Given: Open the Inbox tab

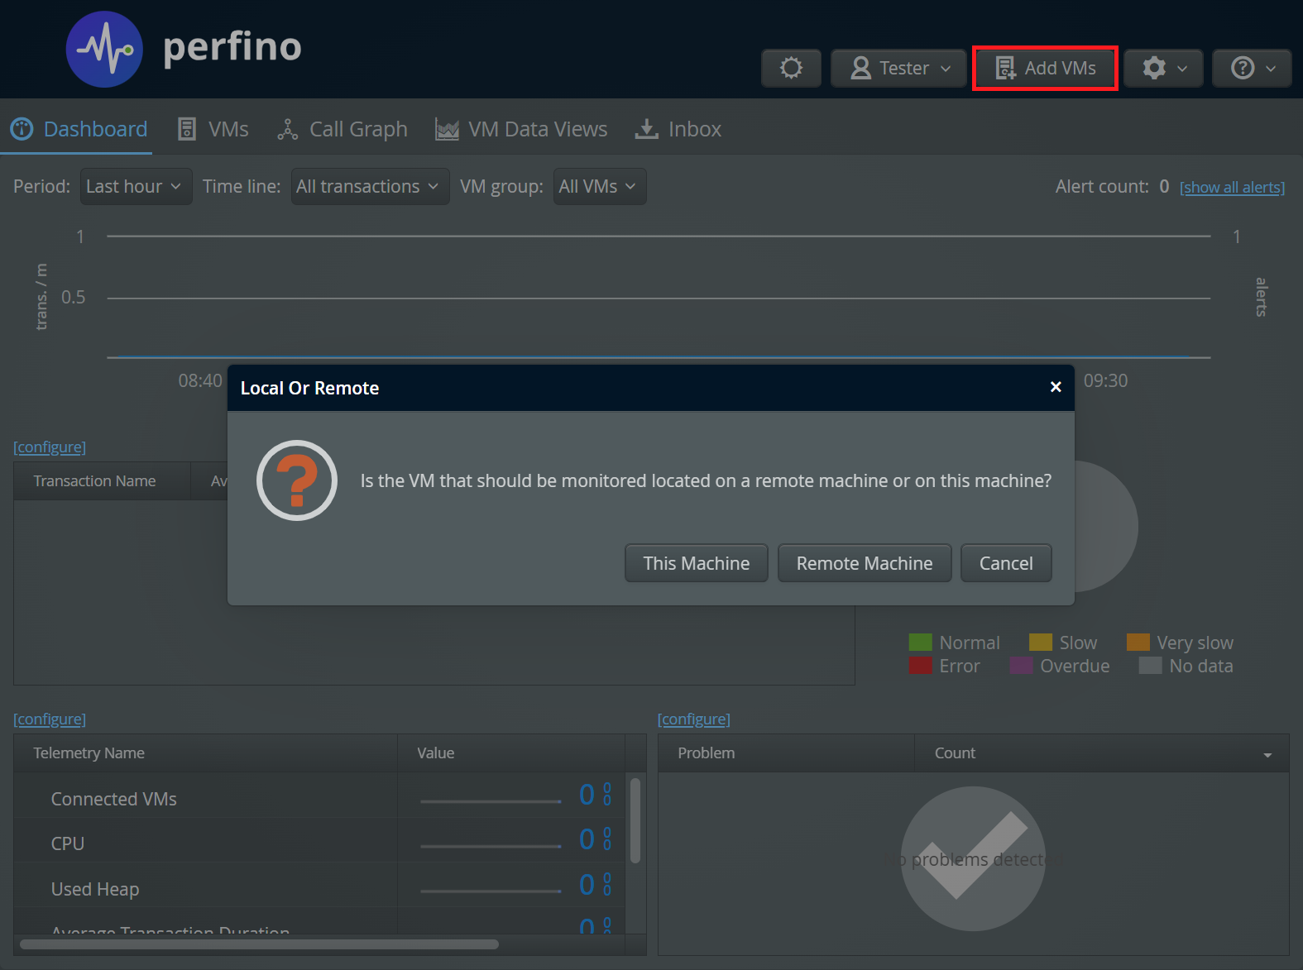Looking at the screenshot, I should (x=678, y=129).
